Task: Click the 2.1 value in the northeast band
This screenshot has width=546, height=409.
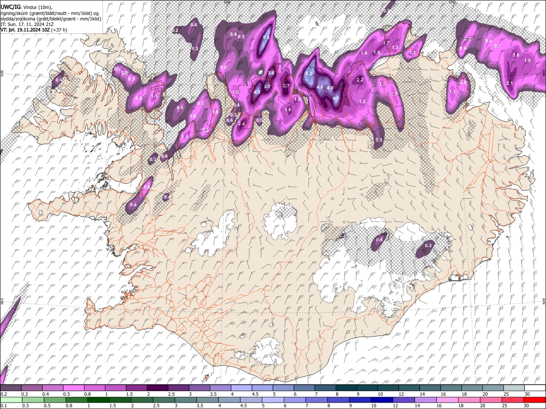Action: tap(510, 83)
